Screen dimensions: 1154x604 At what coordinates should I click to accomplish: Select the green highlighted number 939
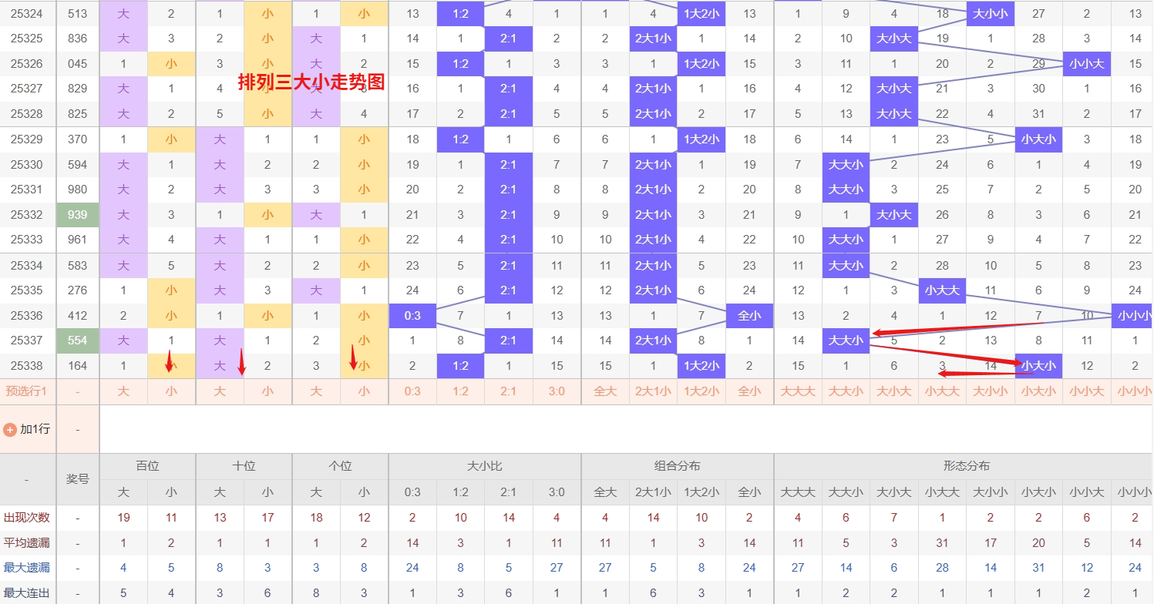(x=78, y=215)
